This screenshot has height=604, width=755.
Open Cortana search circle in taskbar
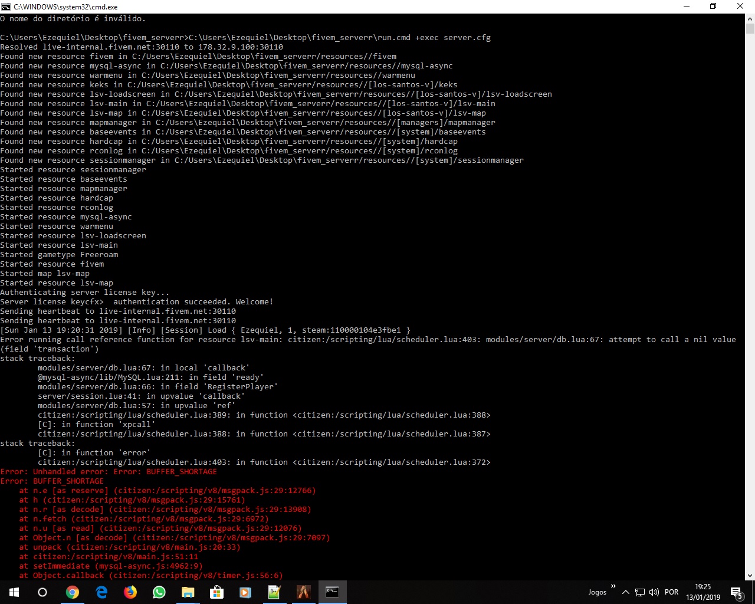[x=42, y=592]
